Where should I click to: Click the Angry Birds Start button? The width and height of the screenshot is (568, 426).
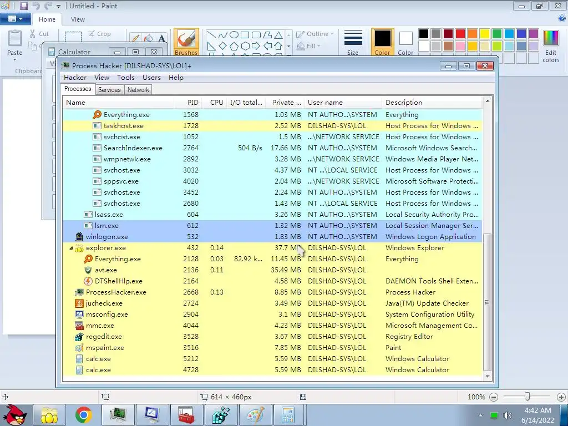14,415
